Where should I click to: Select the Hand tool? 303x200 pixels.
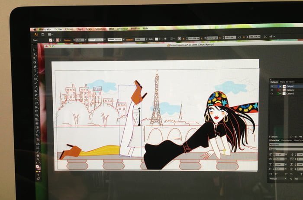pos(38,156)
